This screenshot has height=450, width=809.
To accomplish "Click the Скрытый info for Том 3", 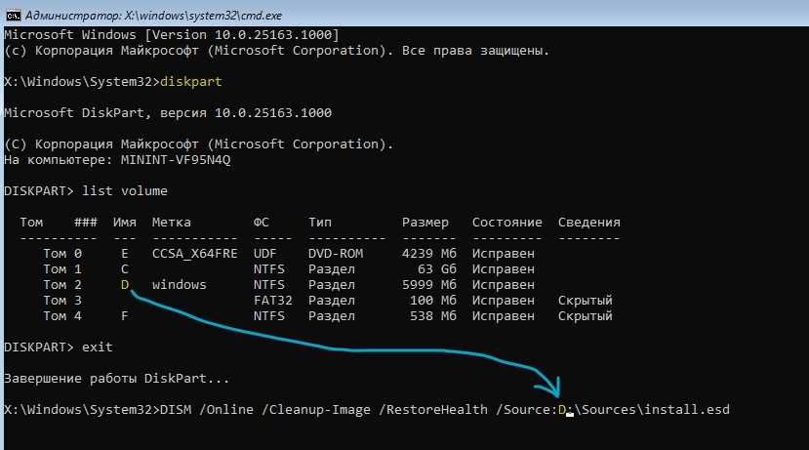I will (x=585, y=301).
